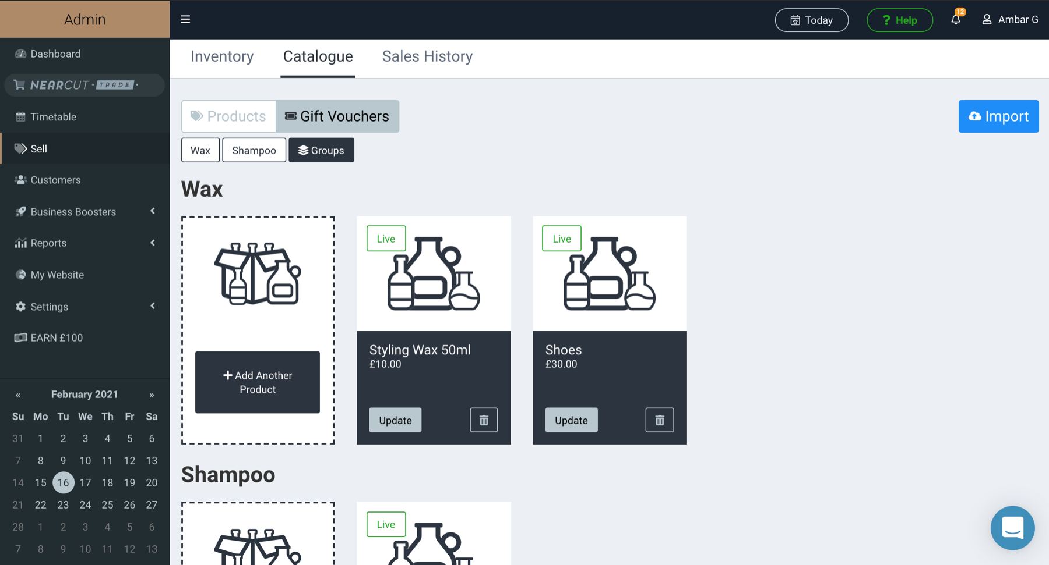Open Ambar G user account menu

[1010, 20]
